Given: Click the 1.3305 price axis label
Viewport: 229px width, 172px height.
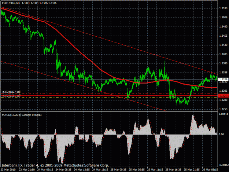Looking at the screenshot, I should [223, 91].
